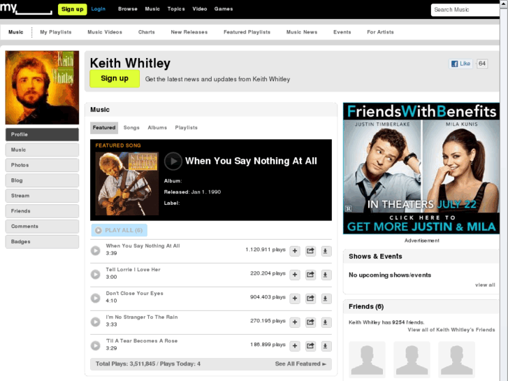The image size is (508, 381).
Task: Play the track 'Til A Tear Becomes A Rose
Action: click(x=95, y=345)
